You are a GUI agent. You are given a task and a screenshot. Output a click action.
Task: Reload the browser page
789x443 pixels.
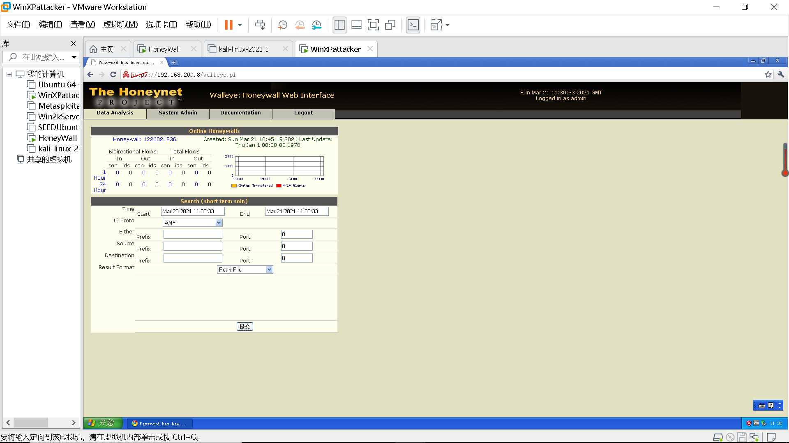tap(113, 75)
